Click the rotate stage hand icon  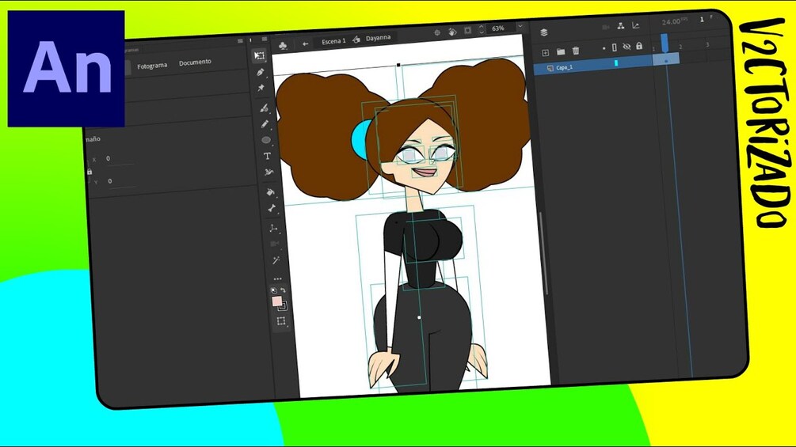coord(452,32)
